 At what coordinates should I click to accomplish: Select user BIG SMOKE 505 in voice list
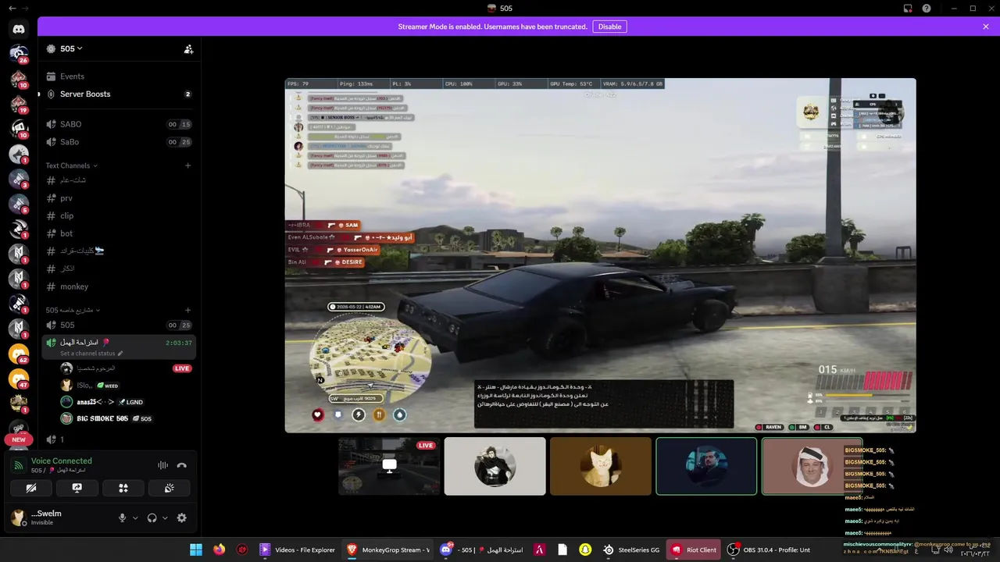pyautogui.click(x=127, y=418)
